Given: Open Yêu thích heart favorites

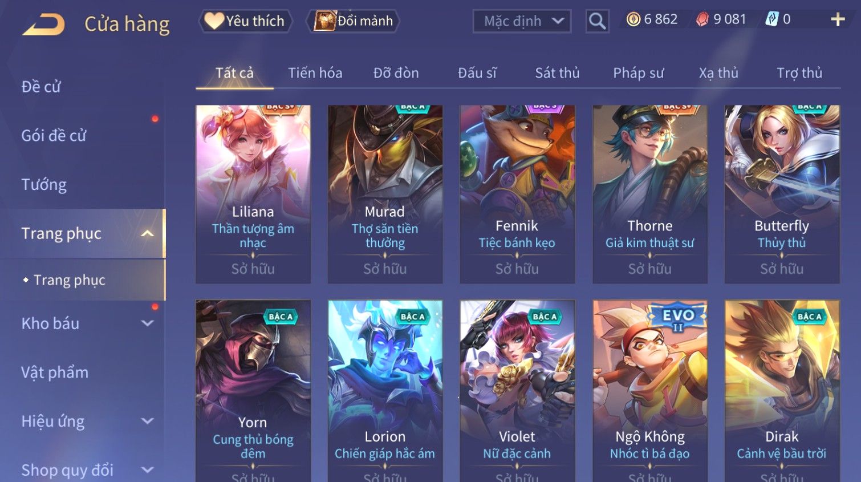Looking at the screenshot, I should click(245, 21).
